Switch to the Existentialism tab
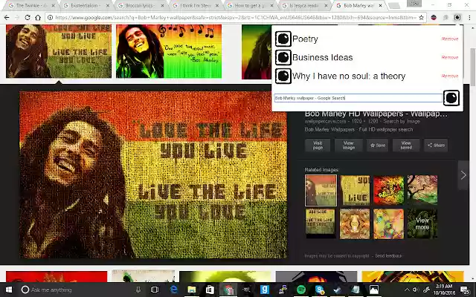 pyautogui.click(x=85, y=5)
